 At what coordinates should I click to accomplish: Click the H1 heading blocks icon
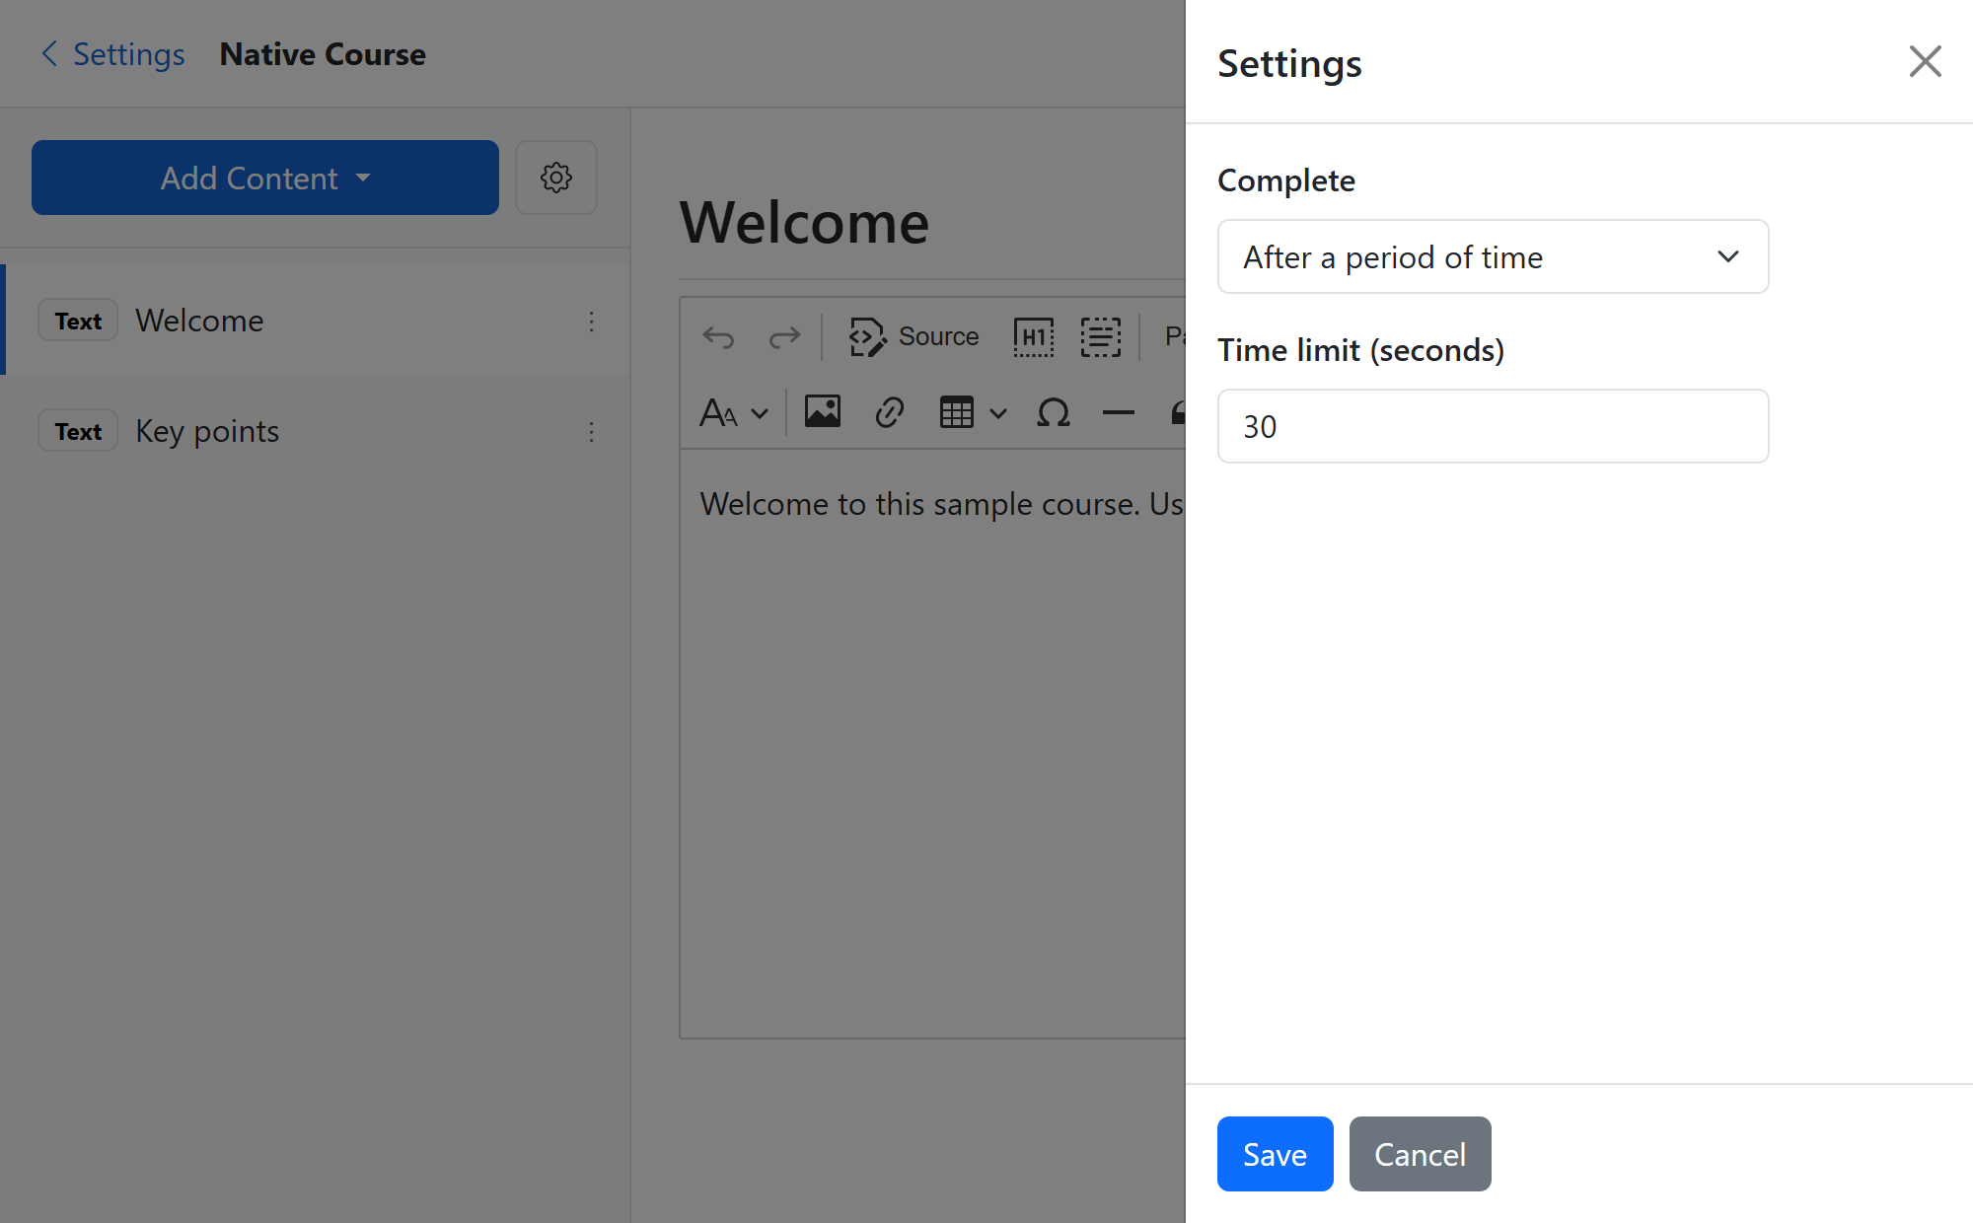pos(1033,337)
